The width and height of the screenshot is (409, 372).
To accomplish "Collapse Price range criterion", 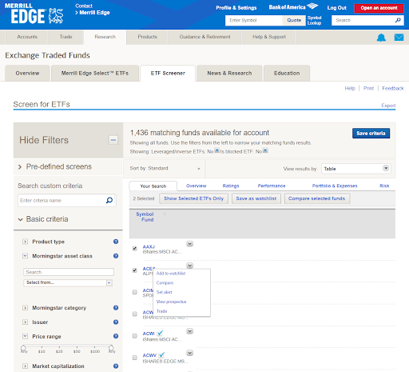I will click(25, 336).
